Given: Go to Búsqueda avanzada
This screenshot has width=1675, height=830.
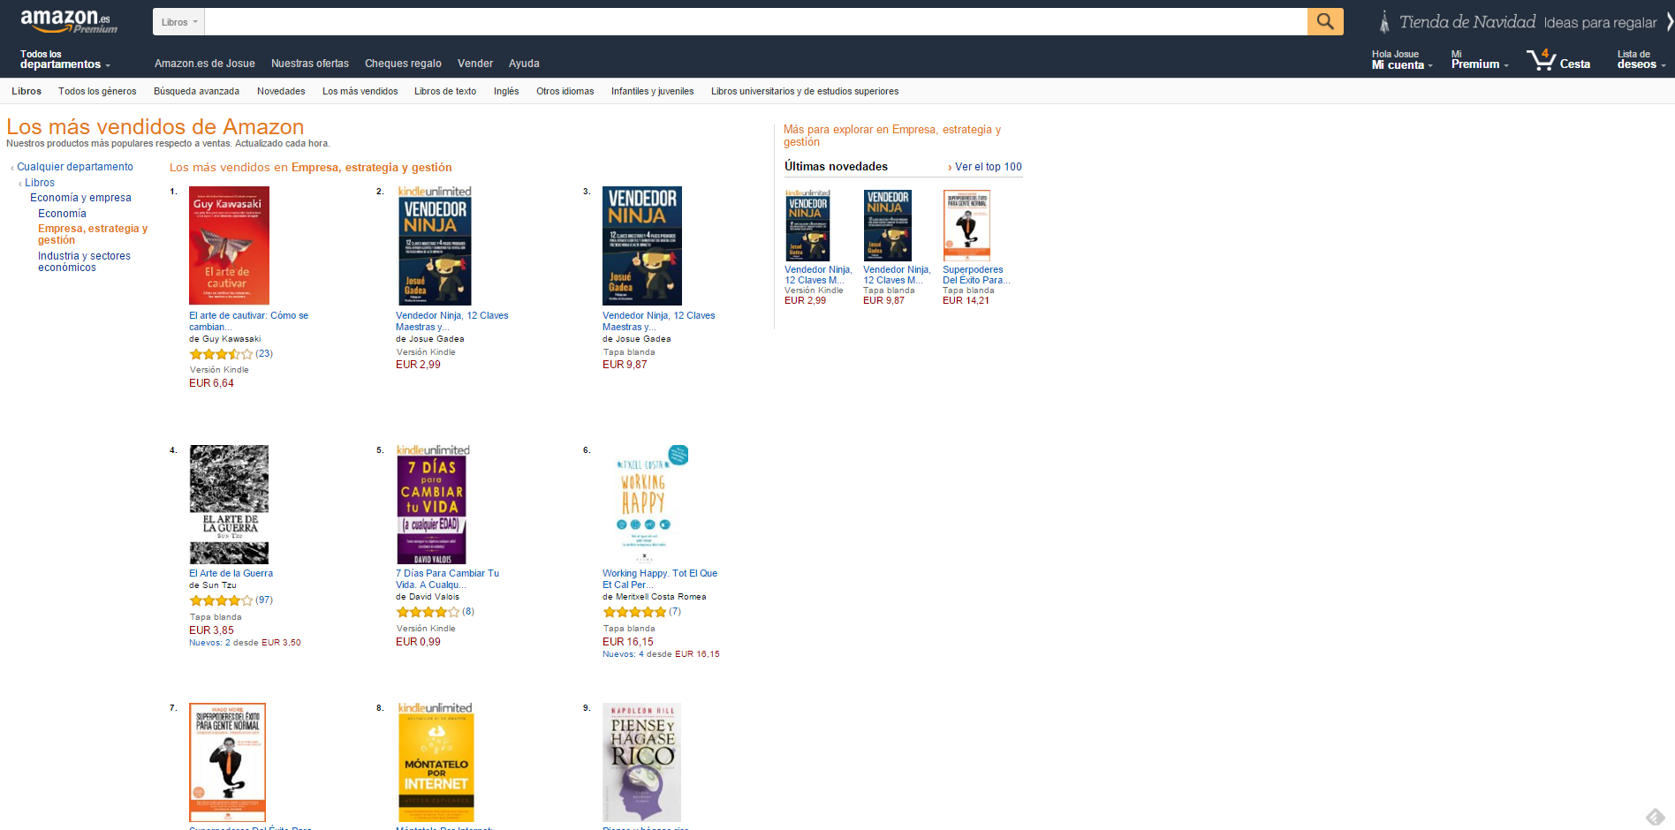Looking at the screenshot, I should pyautogui.click(x=196, y=91).
